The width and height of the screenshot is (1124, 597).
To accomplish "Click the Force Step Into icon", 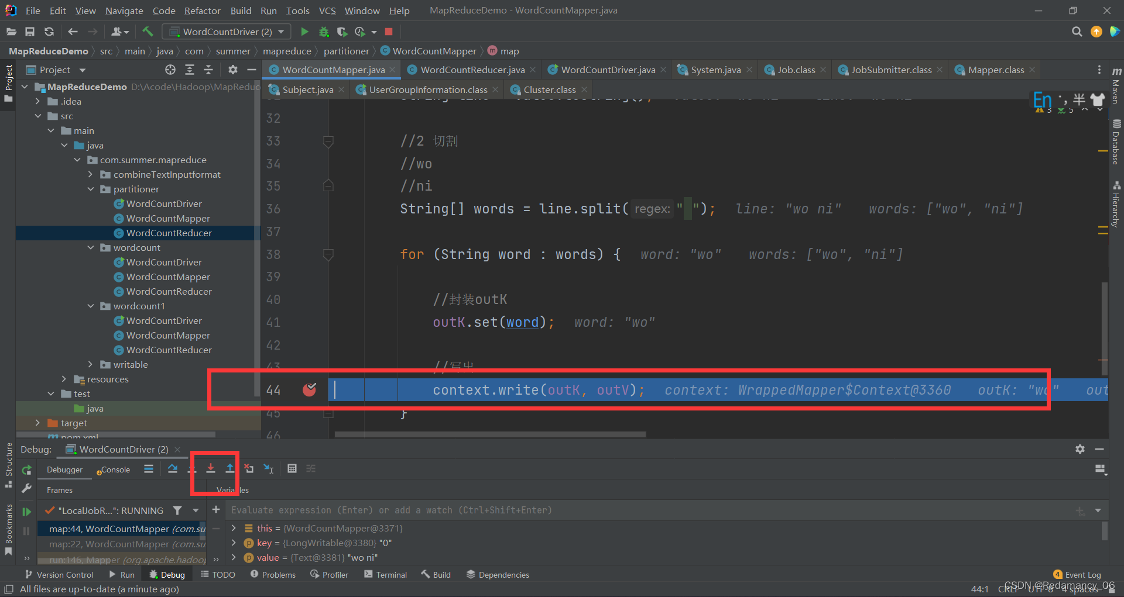I will 211,468.
